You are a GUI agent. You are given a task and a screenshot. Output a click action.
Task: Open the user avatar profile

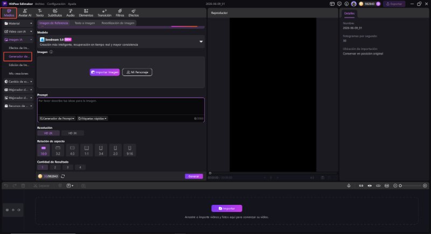tap(354, 4)
